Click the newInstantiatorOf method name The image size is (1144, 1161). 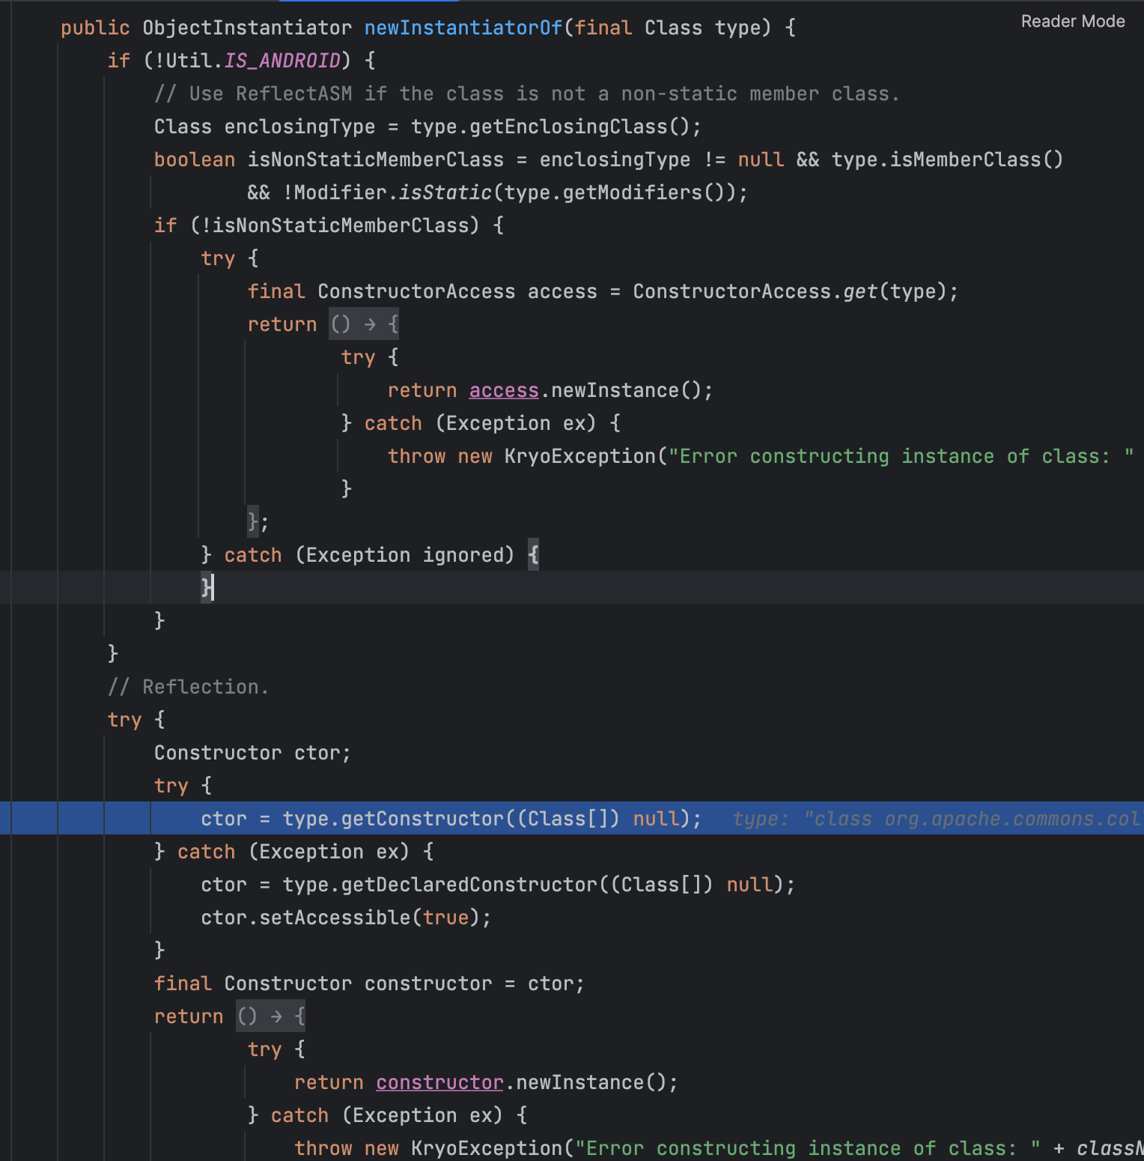tap(463, 28)
